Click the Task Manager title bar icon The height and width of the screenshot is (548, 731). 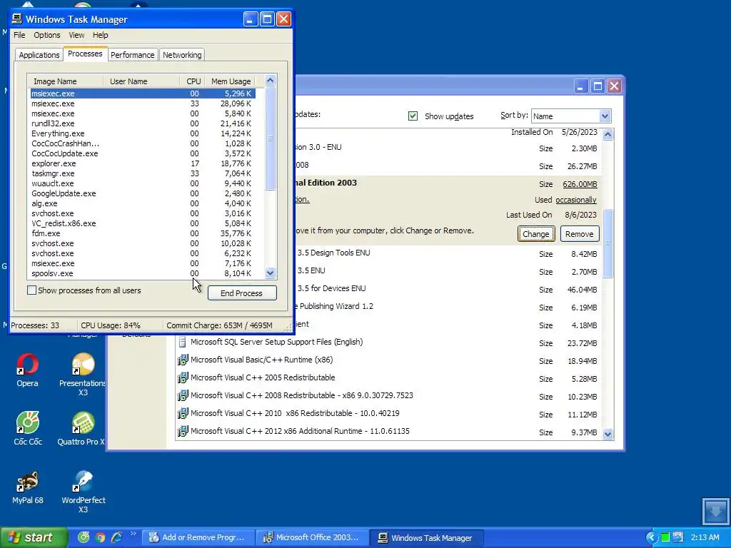coord(17,19)
